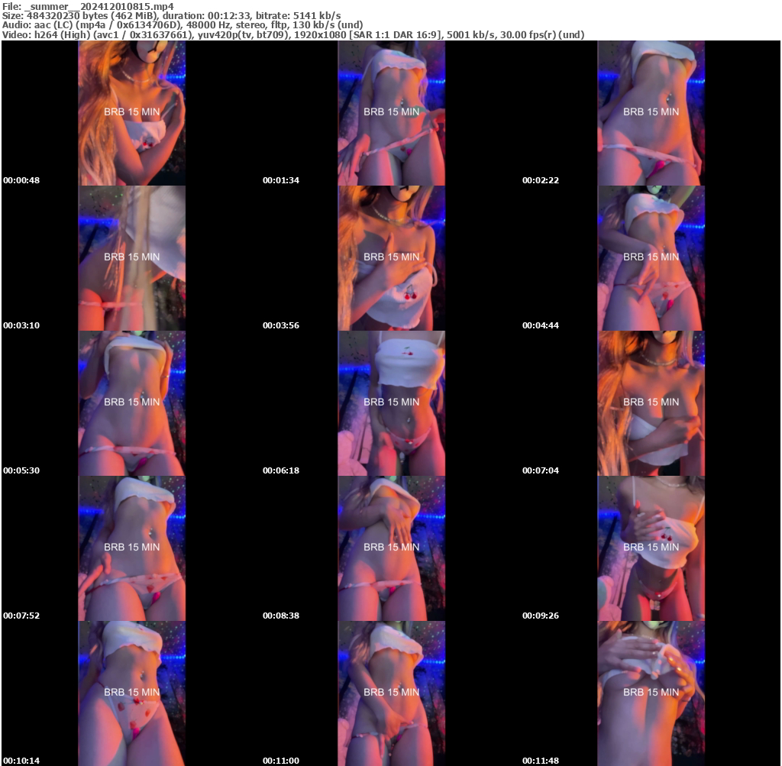
Task: Open the thumbnail at timestamp 00:08:38
Action: pyautogui.click(x=390, y=547)
